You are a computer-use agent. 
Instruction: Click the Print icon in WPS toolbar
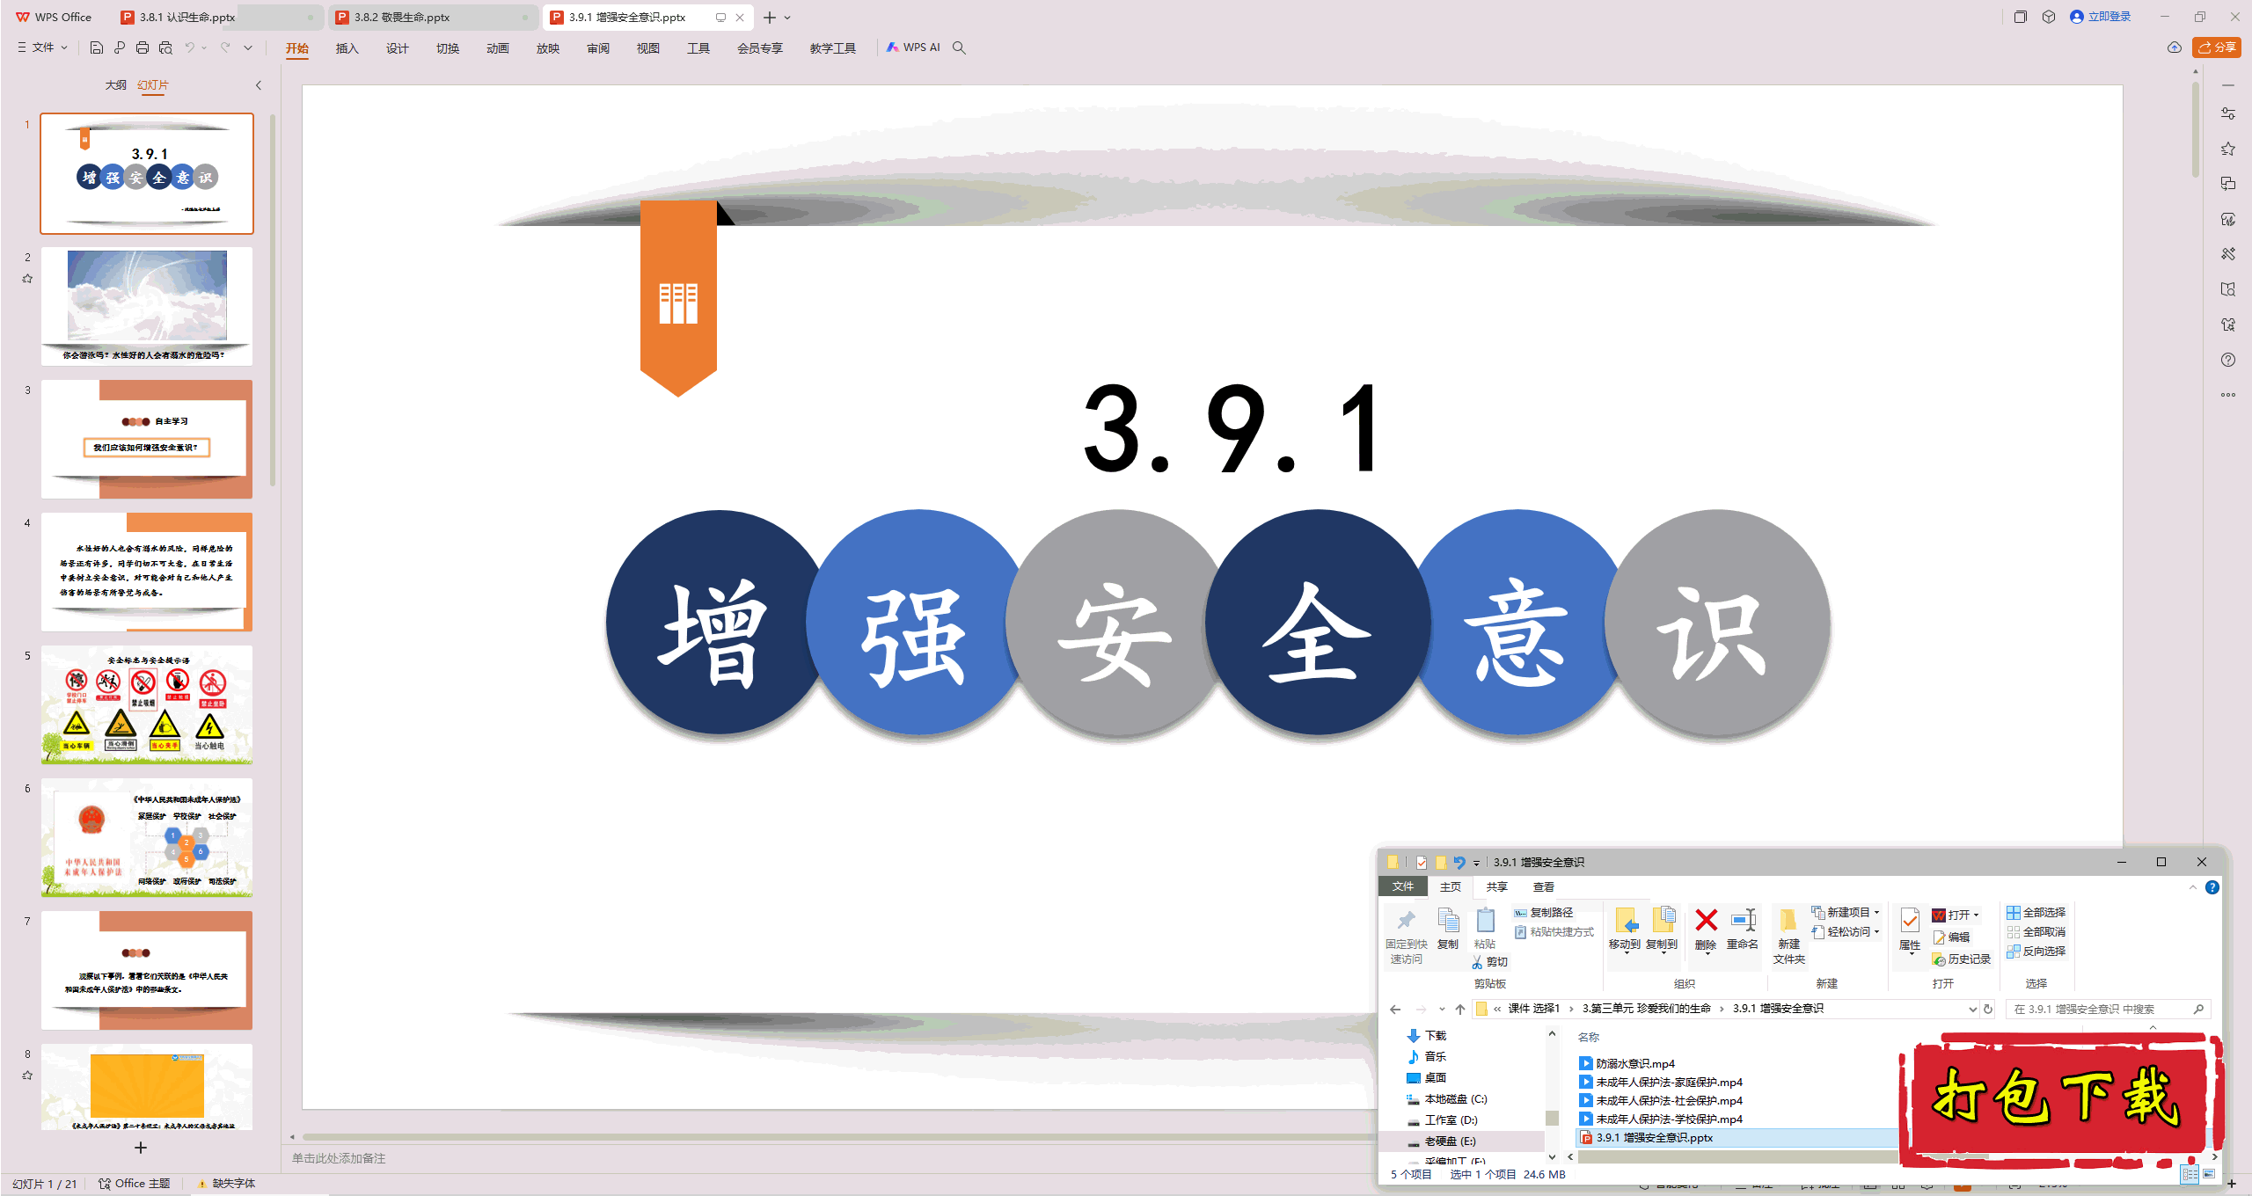(143, 47)
